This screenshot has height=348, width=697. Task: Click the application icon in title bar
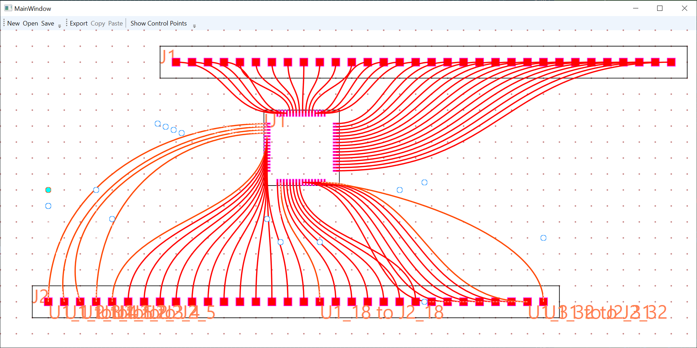[x=8, y=8]
